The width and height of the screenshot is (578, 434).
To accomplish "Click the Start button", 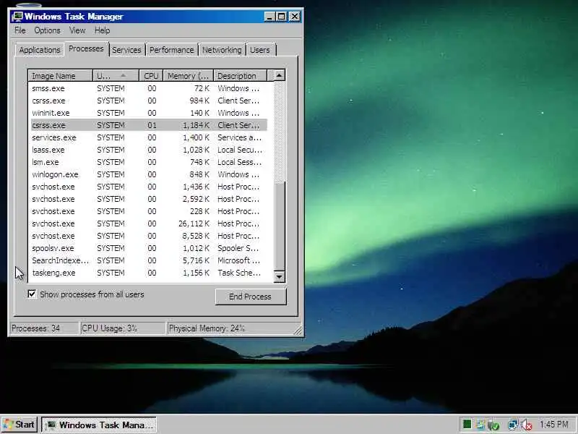I will point(20,425).
